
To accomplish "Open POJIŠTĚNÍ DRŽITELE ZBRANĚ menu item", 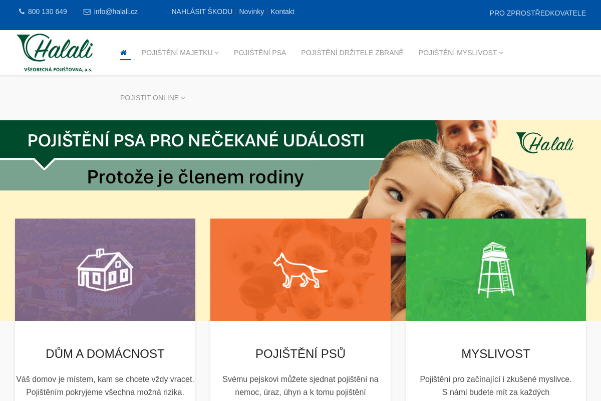I will [352, 52].
